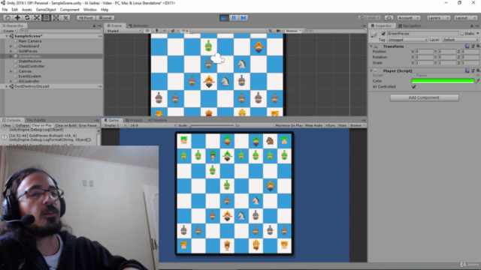Click Clear in the Console
The image size is (481, 270).
pyautogui.click(x=7, y=125)
